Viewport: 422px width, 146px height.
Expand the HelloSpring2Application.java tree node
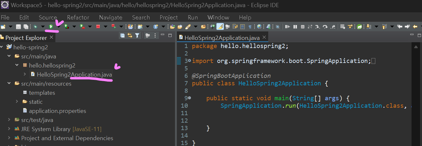click(x=25, y=74)
